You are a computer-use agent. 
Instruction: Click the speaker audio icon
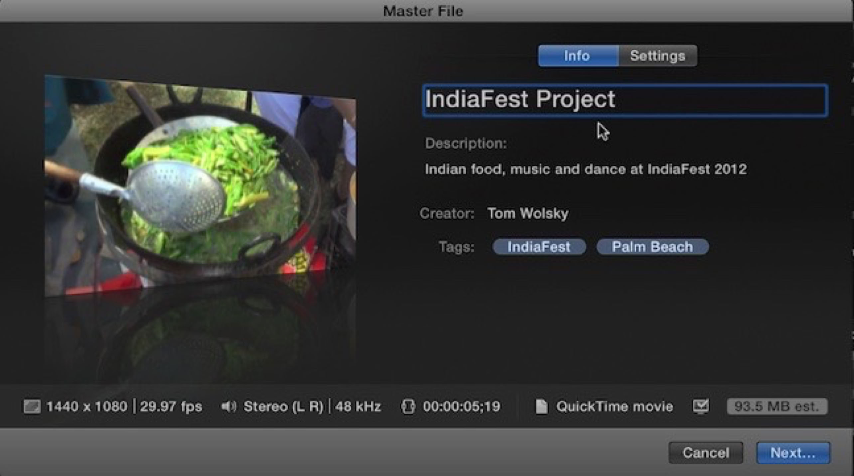228,406
